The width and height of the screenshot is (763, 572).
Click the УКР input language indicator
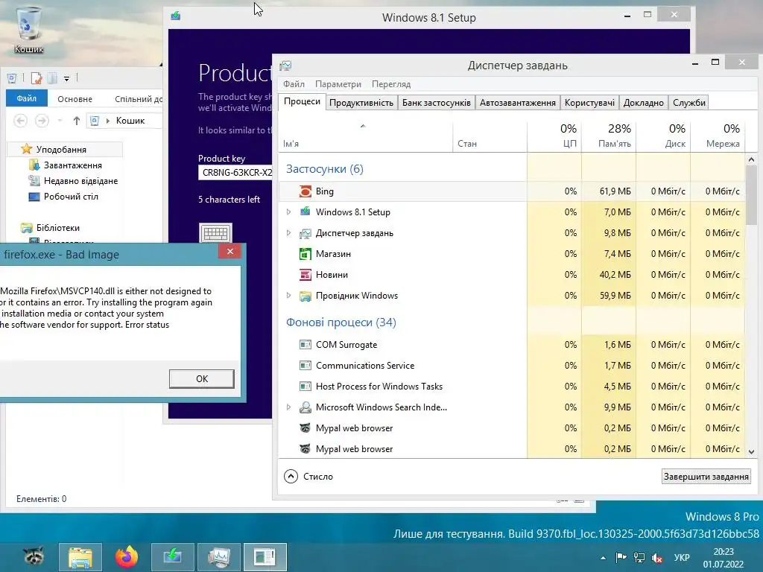pyautogui.click(x=681, y=557)
